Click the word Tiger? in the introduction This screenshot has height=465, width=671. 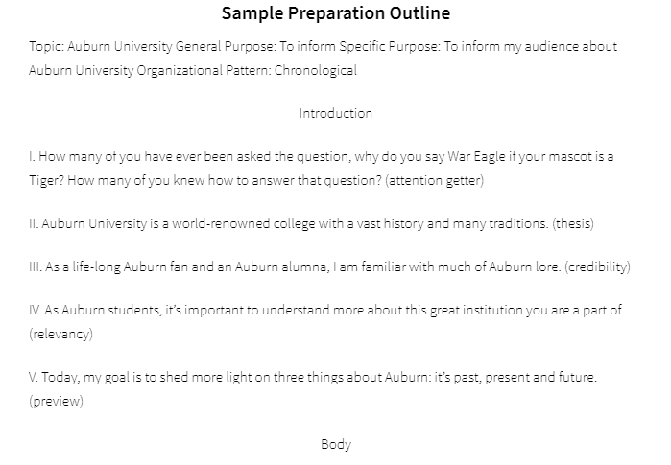pyautogui.click(x=46, y=181)
